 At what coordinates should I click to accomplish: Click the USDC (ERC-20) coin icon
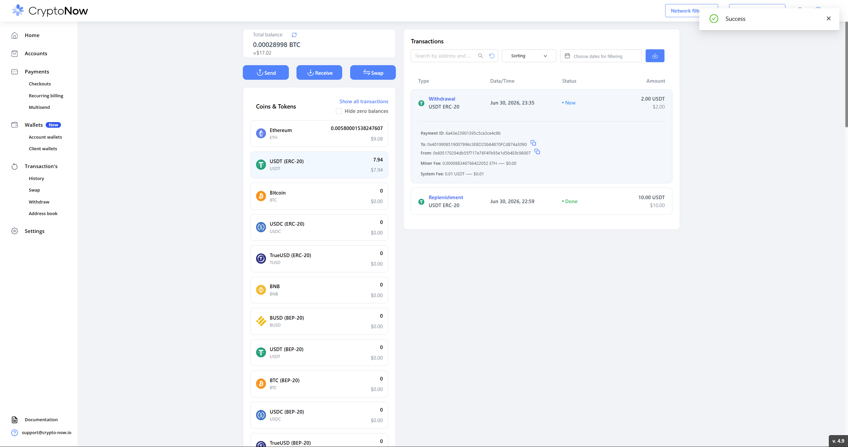tap(261, 227)
